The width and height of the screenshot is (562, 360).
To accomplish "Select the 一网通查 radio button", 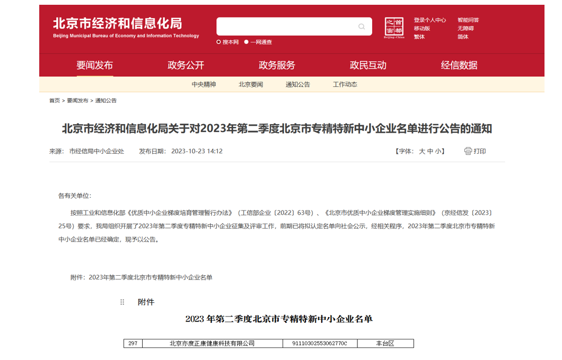I will [x=247, y=41].
